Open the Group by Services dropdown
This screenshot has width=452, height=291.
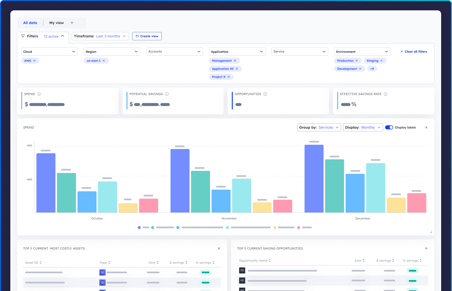319,127
